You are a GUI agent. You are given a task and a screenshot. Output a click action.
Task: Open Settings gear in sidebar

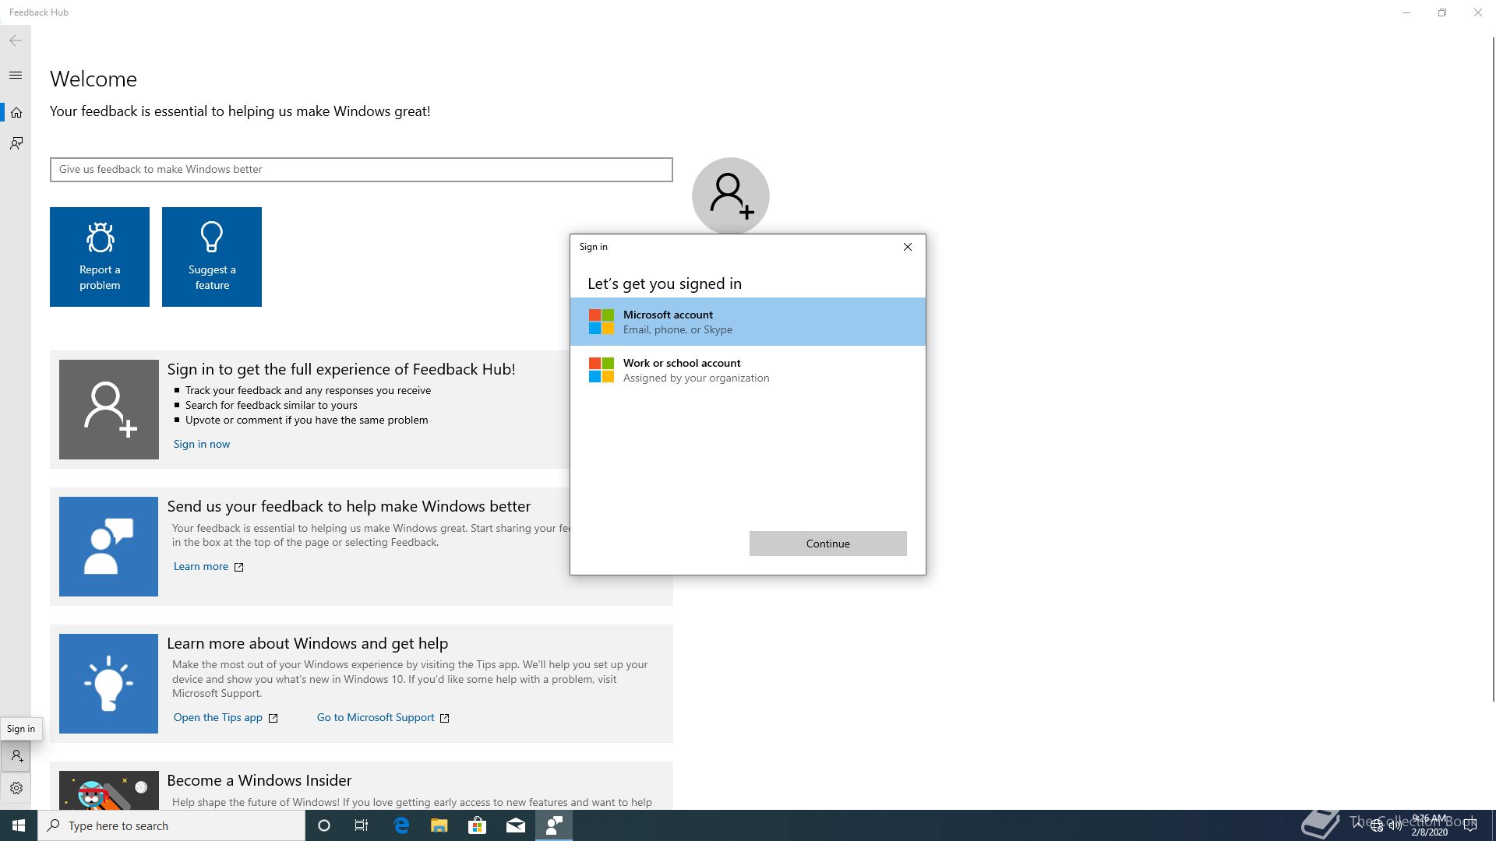click(16, 788)
